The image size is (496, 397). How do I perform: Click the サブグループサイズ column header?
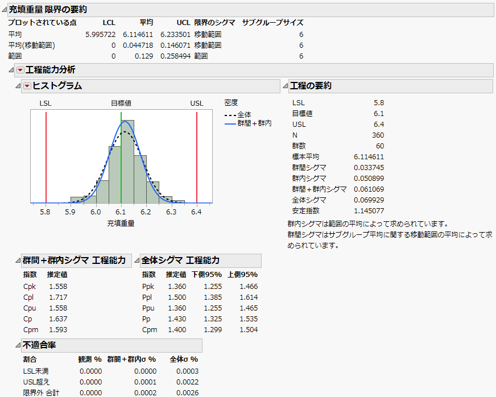coord(272,23)
